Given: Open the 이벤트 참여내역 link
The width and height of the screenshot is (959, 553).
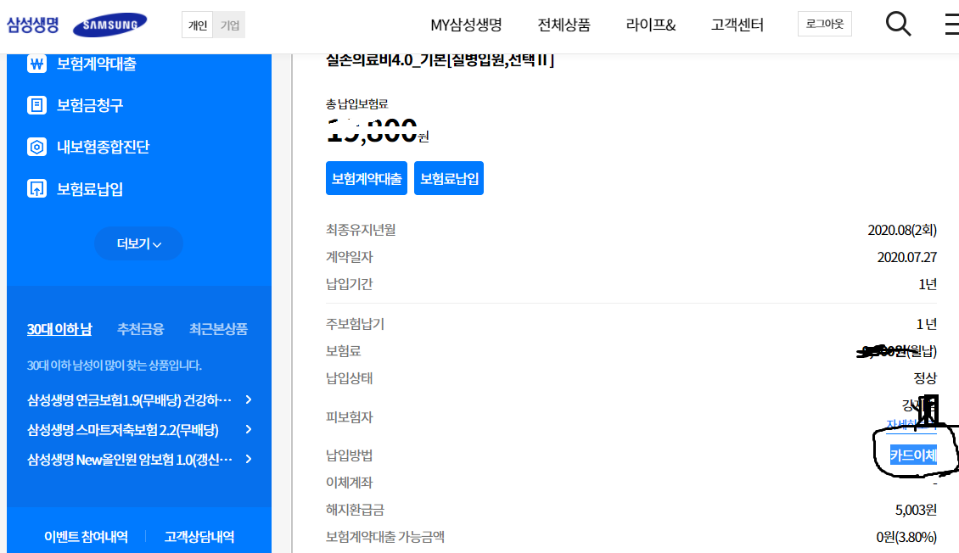Looking at the screenshot, I should (87, 537).
